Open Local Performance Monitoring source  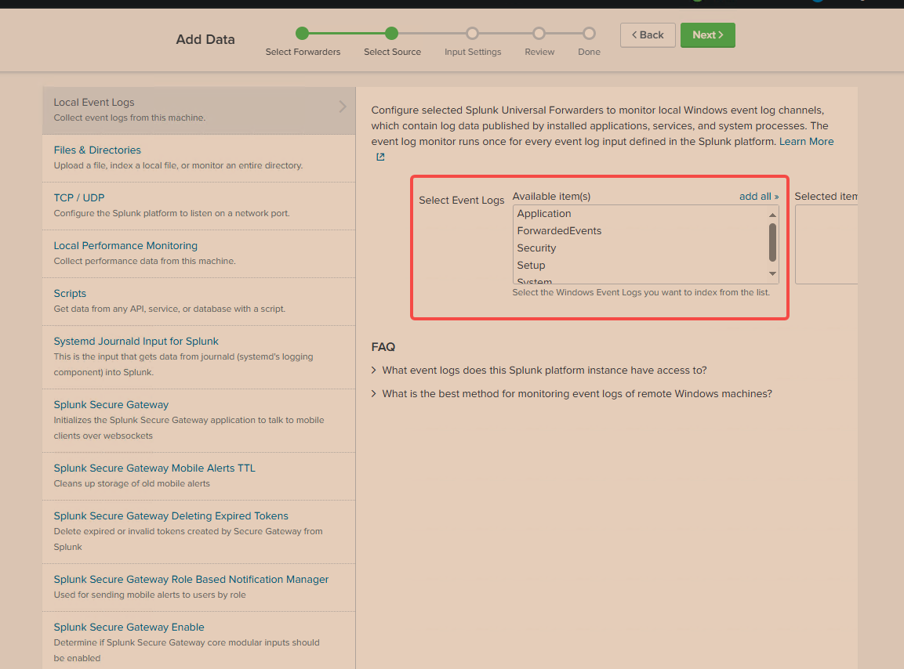[x=199, y=254]
